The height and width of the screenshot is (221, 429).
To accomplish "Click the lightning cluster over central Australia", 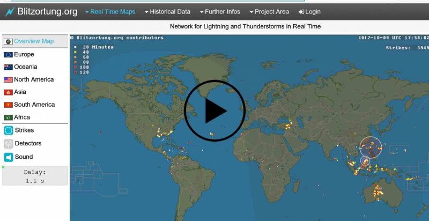I will (x=379, y=191).
